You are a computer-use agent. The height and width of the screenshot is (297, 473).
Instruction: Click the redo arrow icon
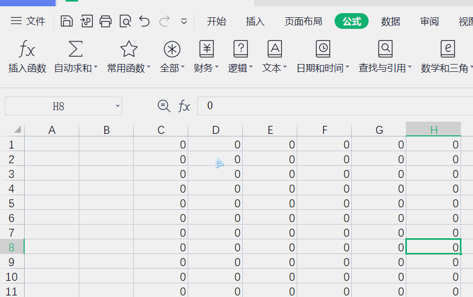165,22
